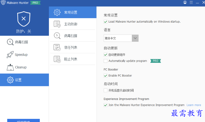Viewport: 205px width, 122px height.
Task: Toggle the 自动更新组件 checkbox
Action: tap(105, 55)
